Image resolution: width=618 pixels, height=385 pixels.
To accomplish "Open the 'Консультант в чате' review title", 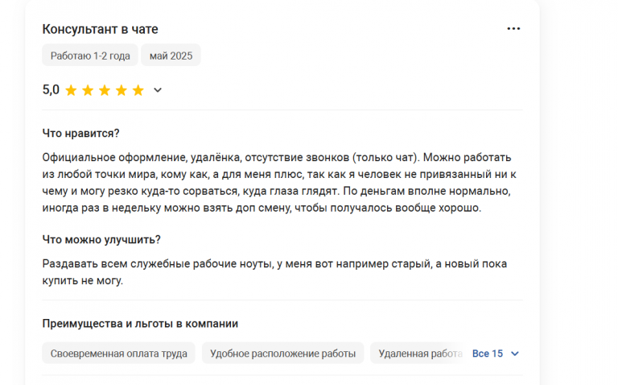I will [100, 29].
